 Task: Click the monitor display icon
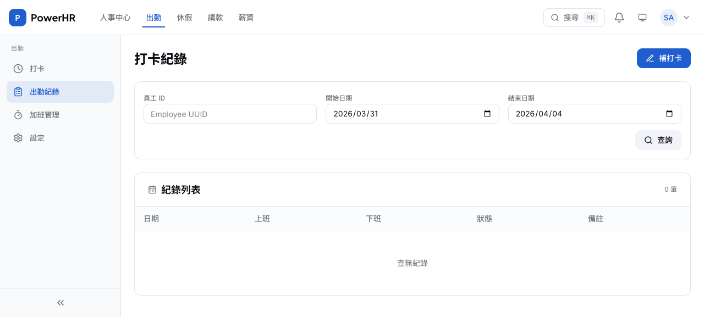point(642,18)
